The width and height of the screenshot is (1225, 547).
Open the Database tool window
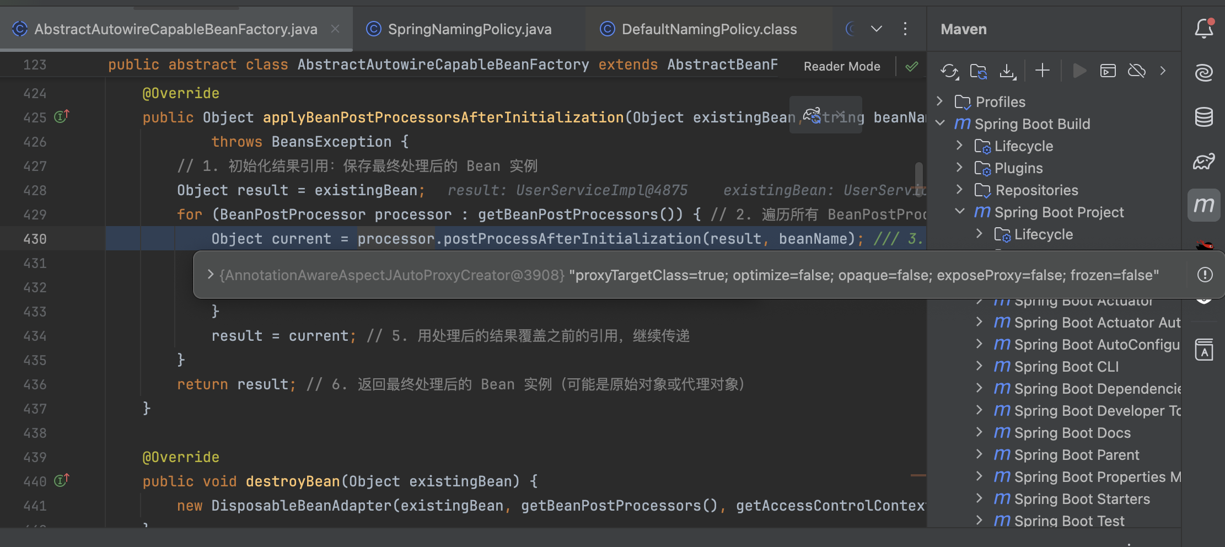(1203, 117)
